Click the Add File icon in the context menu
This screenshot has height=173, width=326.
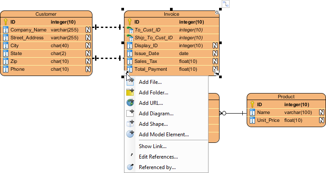point(130,82)
